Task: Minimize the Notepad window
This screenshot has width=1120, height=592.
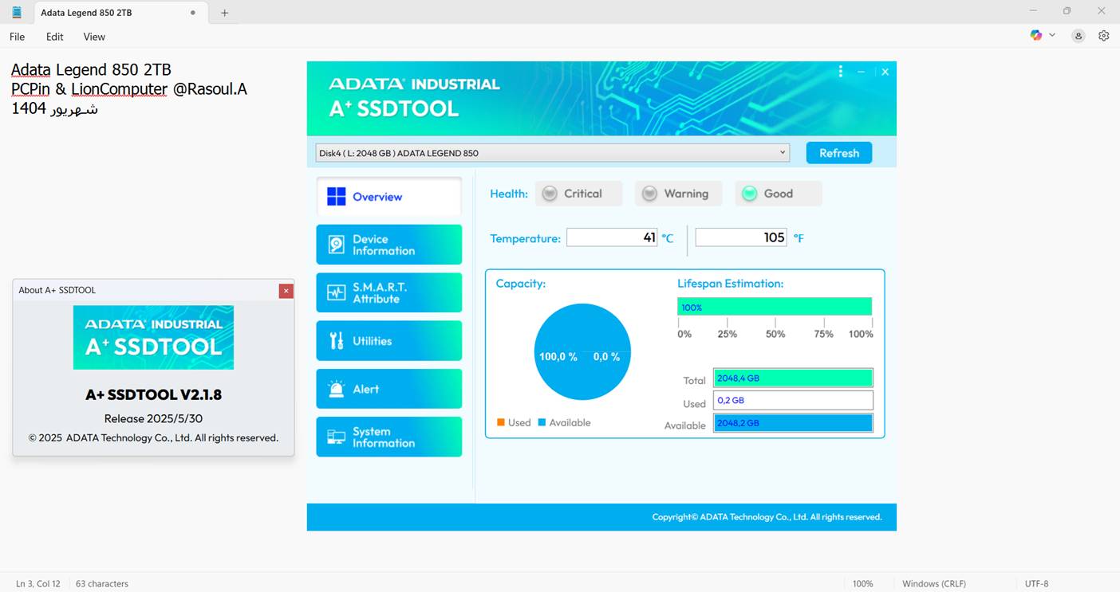Action: [1034, 11]
